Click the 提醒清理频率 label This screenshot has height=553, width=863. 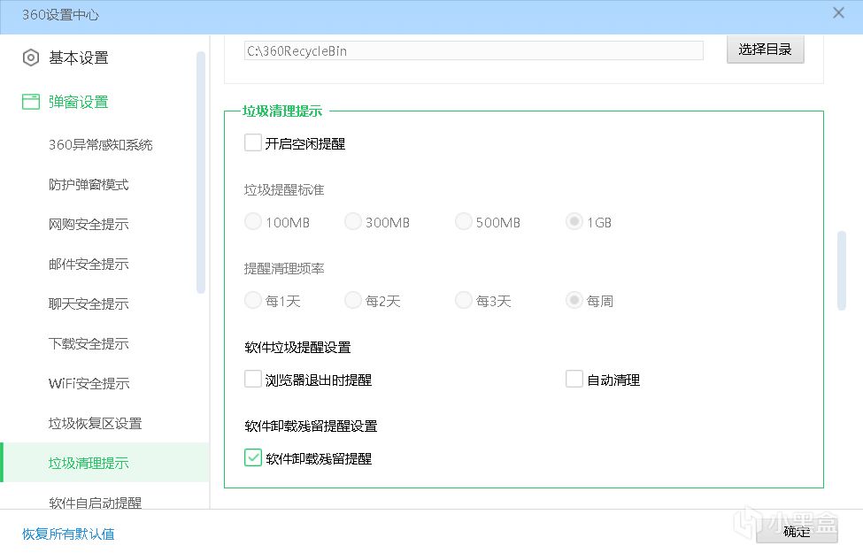pos(284,268)
